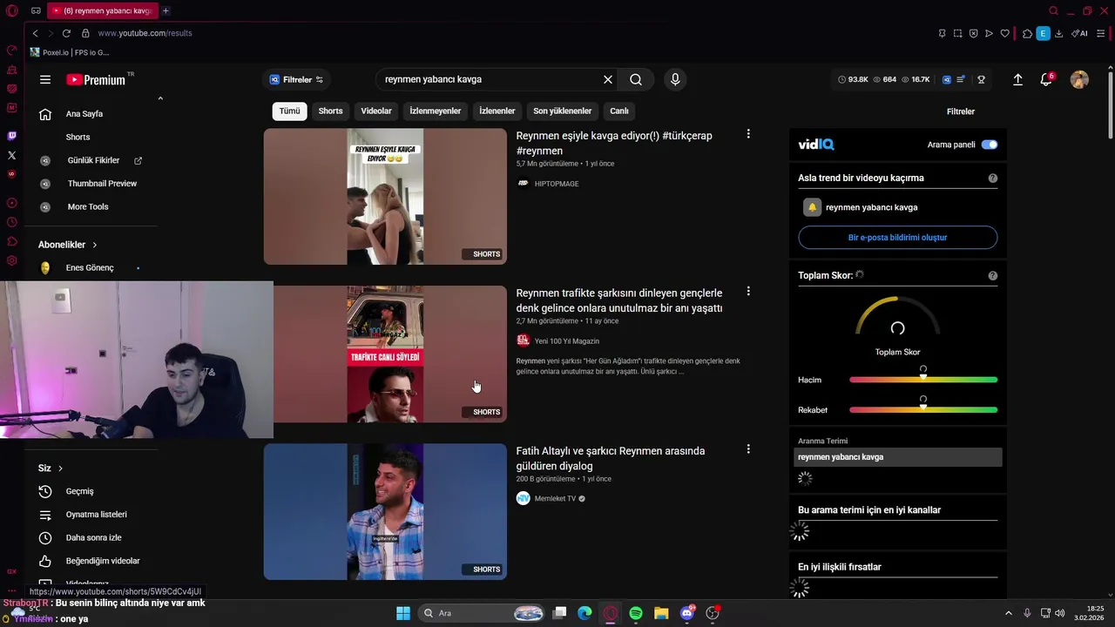This screenshot has width=1115, height=627.
Task: Open the vidIQ list icon in the stats bar
Action: pyautogui.click(x=961, y=79)
